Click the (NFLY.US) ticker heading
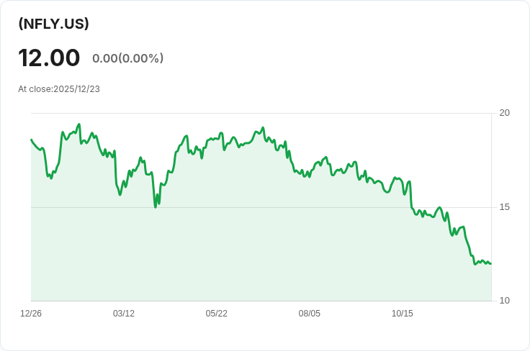 [x=53, y=24]
